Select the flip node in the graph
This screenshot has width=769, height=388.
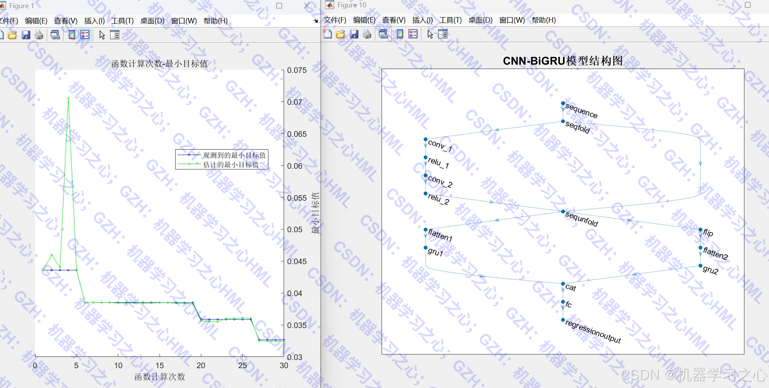coord(700,229)
